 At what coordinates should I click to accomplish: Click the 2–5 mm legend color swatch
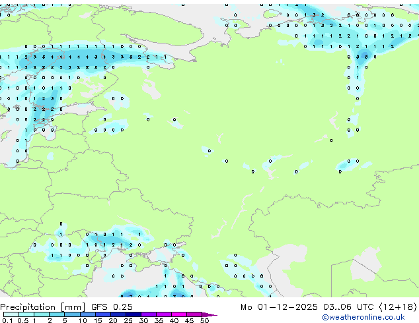click(57, 314)
